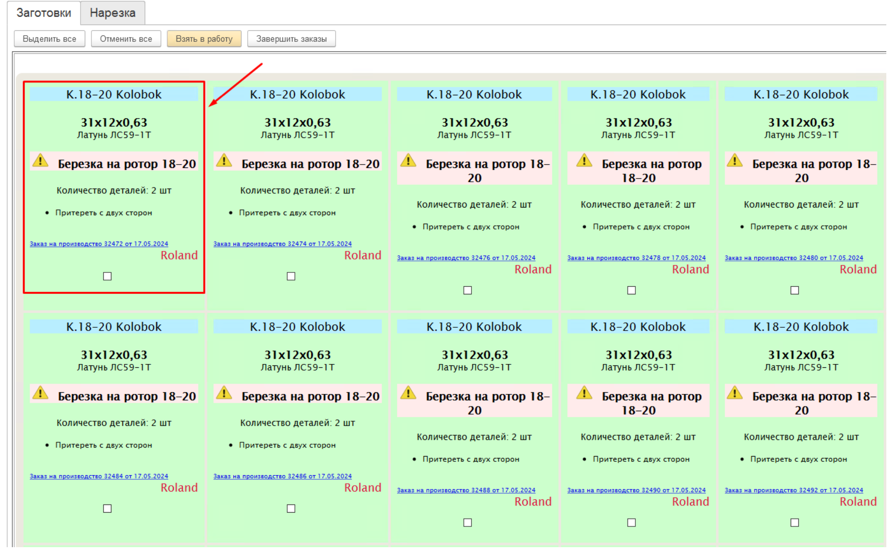Tick checkbox on order 32476 card

coord(467,290)
